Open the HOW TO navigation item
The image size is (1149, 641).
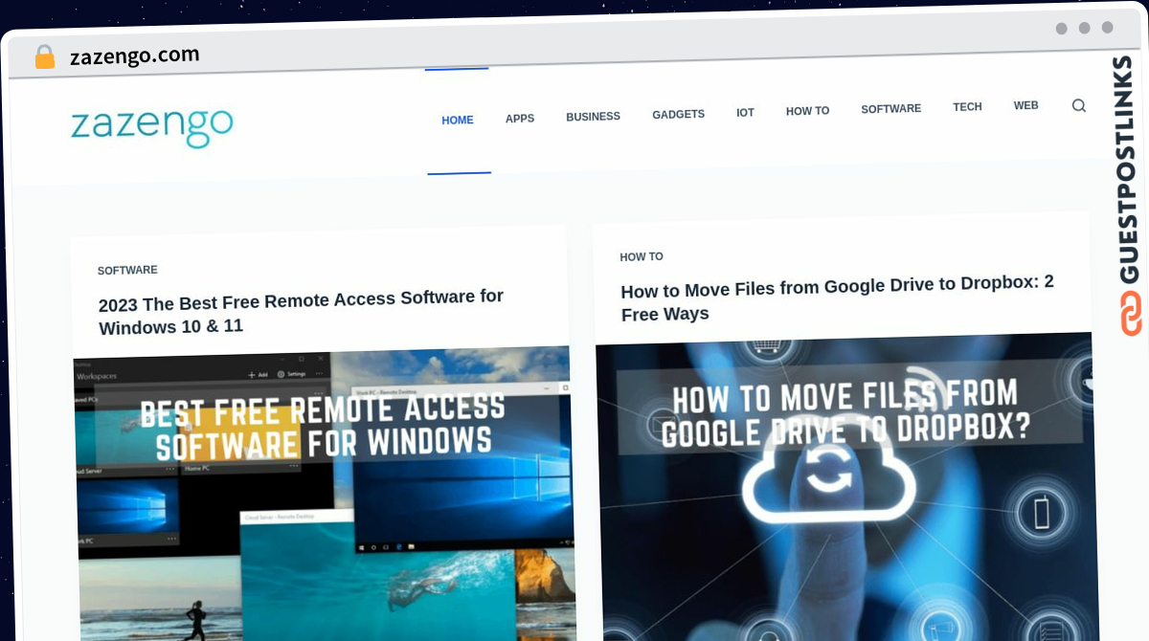807,111
